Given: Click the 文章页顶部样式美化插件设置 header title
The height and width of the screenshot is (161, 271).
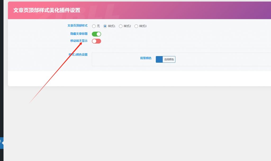Looking at the screenshot, I should 47,10.
